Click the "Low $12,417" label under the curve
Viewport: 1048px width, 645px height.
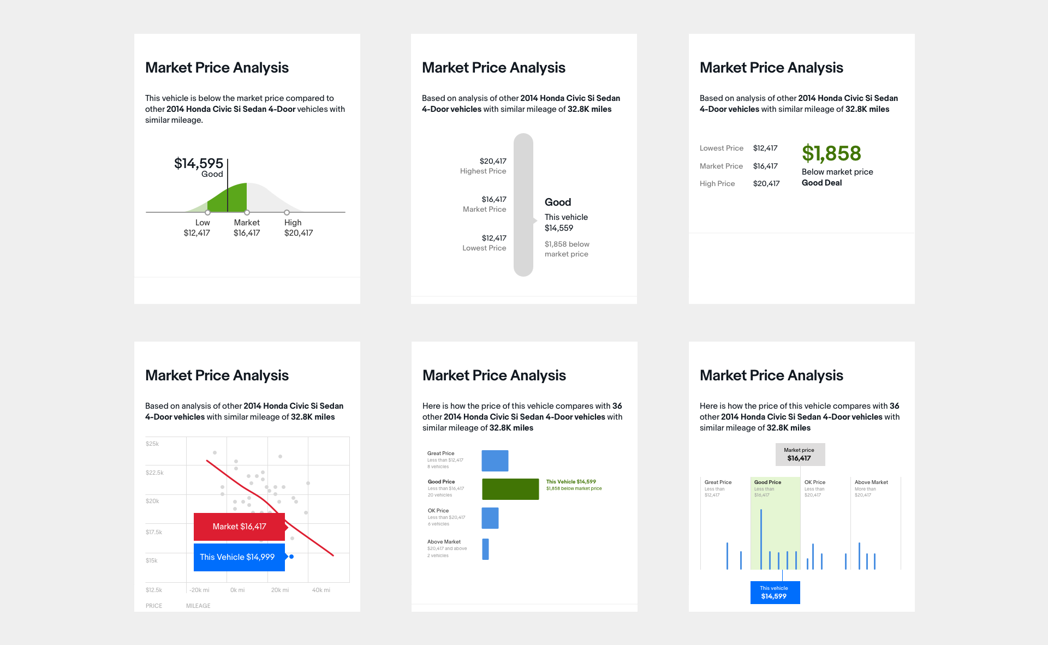coord(197,228)
